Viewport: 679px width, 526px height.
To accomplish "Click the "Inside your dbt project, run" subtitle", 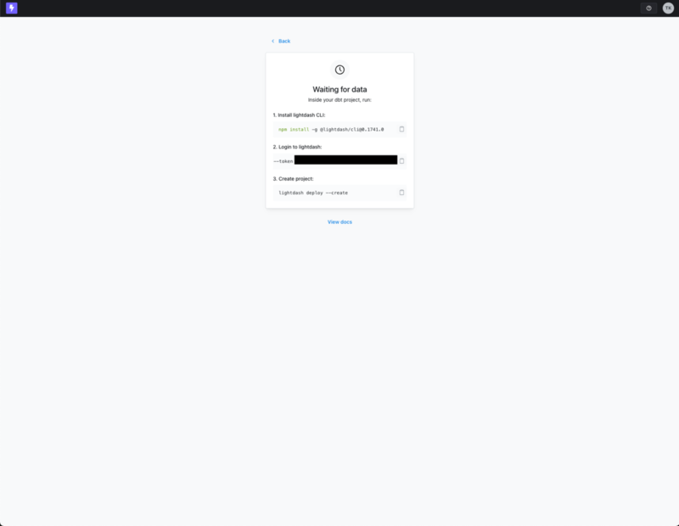I will pos(339,100).
